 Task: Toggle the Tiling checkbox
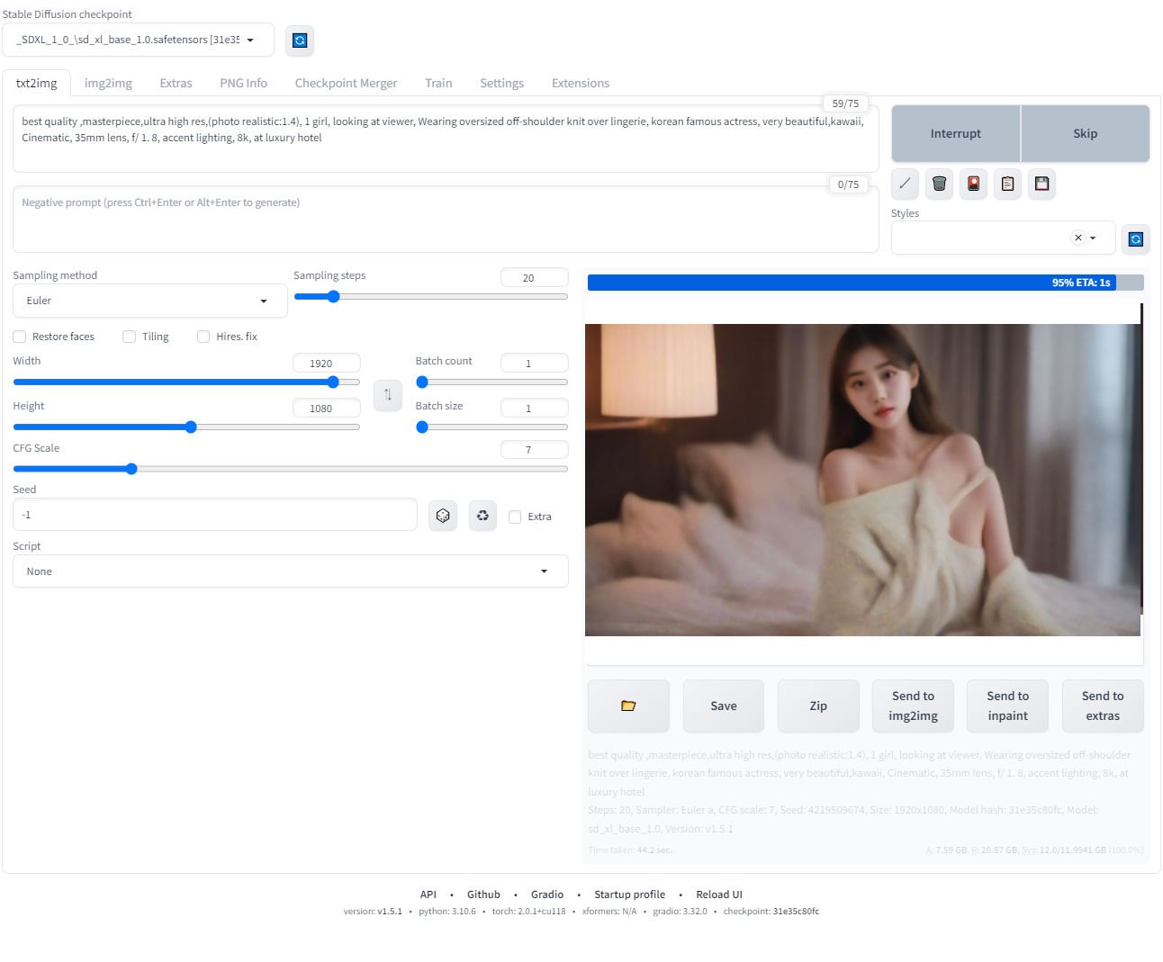click(130, 337)
